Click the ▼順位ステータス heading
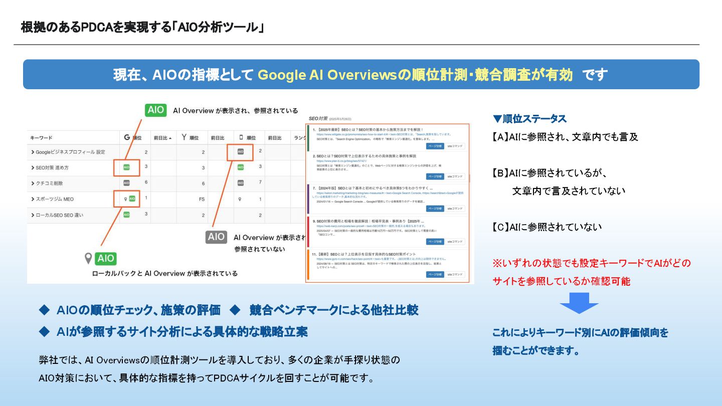This screenshot has width=722, height=406. point(529,119)
